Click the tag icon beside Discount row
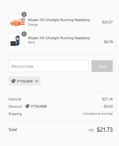Image resolution: width=119 pixels, height=146 pixels. (27, 106)
